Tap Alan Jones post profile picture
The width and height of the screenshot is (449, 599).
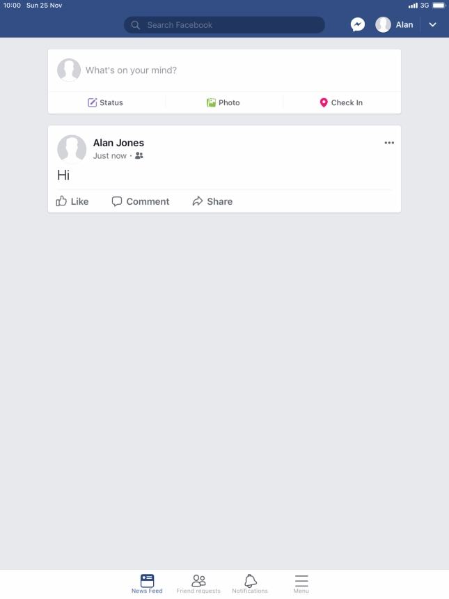[72, 149]
